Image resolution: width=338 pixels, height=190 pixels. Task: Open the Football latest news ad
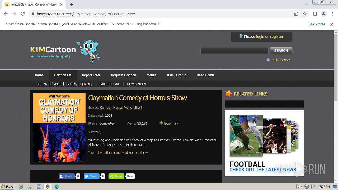[x=264, y=143]
